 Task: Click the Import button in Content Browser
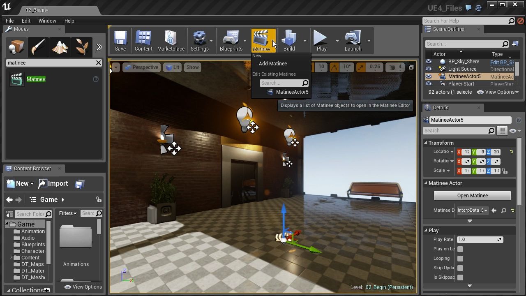click(x=53, y=184)
